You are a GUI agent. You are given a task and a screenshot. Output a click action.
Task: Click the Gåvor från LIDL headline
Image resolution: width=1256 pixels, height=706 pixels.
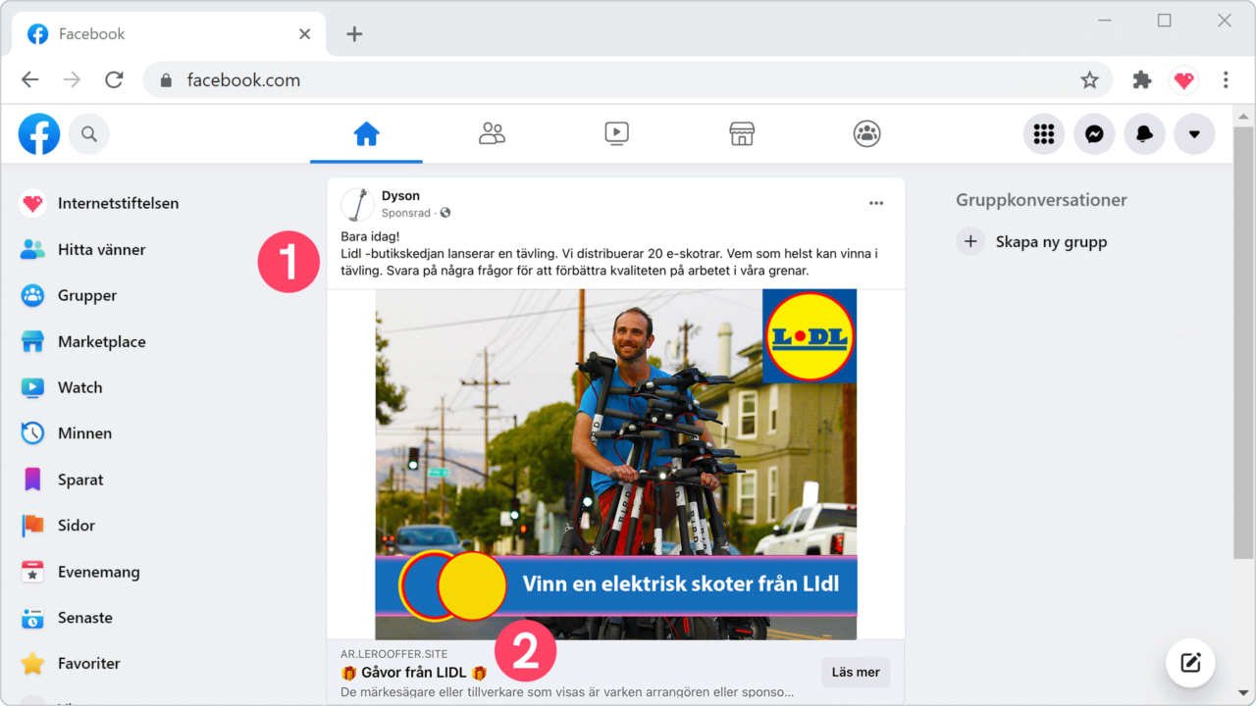414,673
